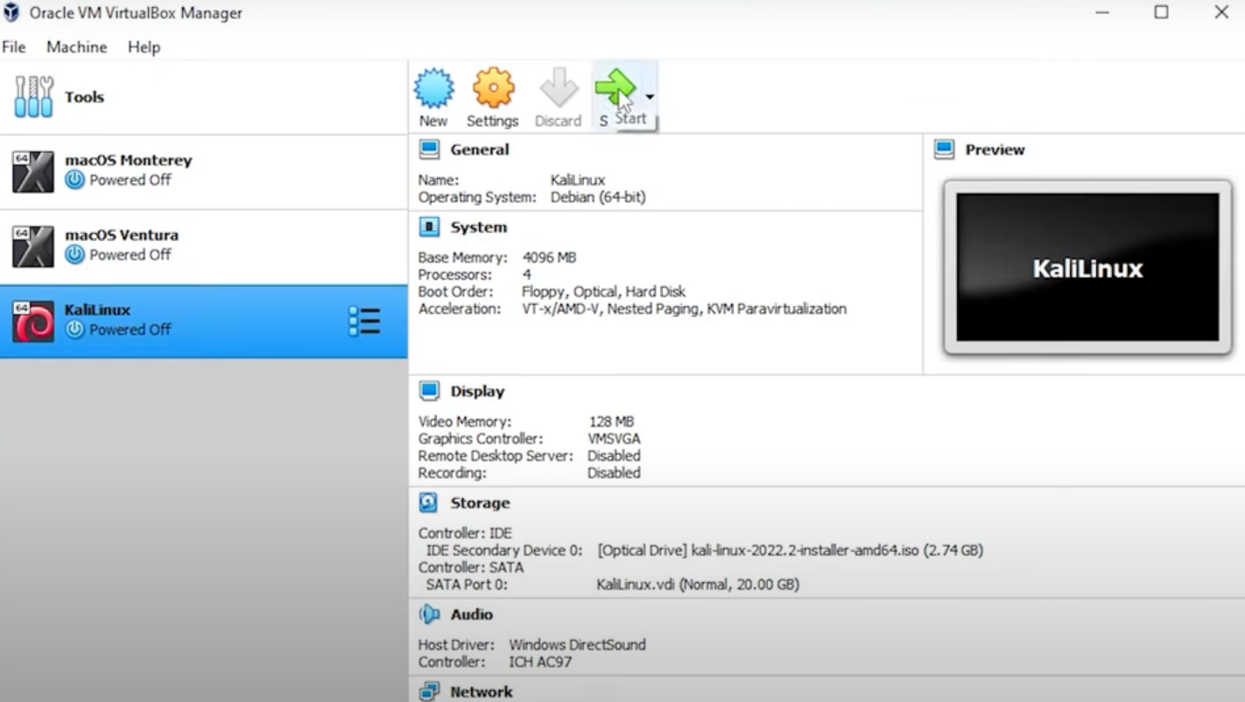Select the Tools entry label
The width and height of the screenshot is (1245, 702).
pyautogui.click(x=84, y=97)
